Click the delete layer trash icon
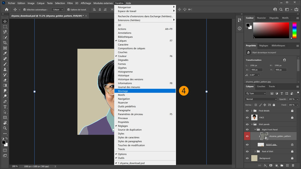 [x=293, y=165]
